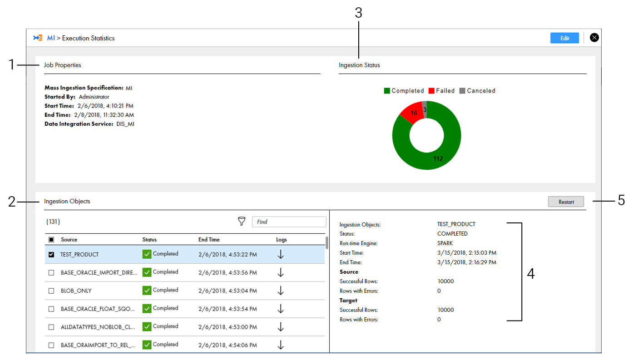Click the green Completed legend swatch
Viewport: 633px width, 355px height.
387,91
